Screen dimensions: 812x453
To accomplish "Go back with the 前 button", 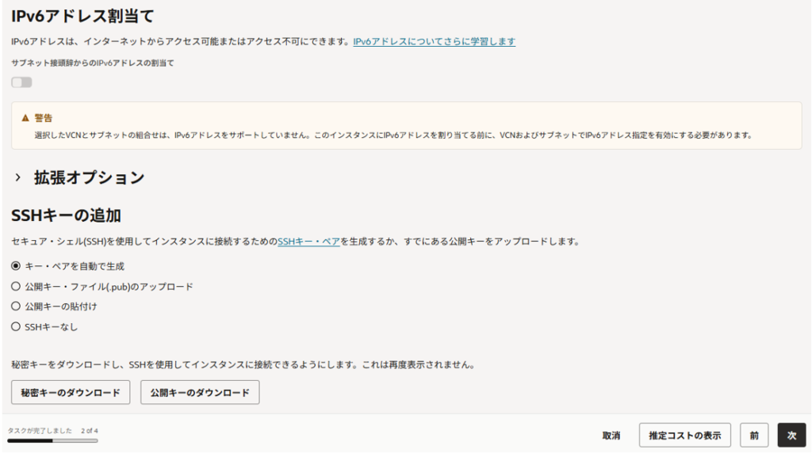I will 754,436.
